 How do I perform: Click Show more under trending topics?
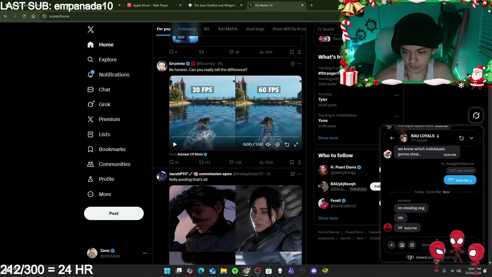pos(328,138)
